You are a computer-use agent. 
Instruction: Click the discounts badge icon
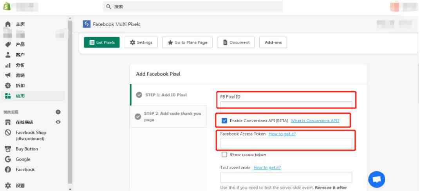(8, 85)
